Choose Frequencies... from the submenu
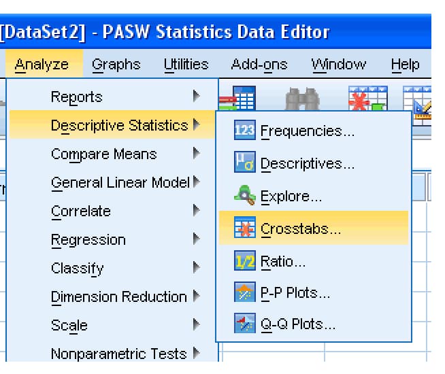445x374 pixels. pos(314,130)
